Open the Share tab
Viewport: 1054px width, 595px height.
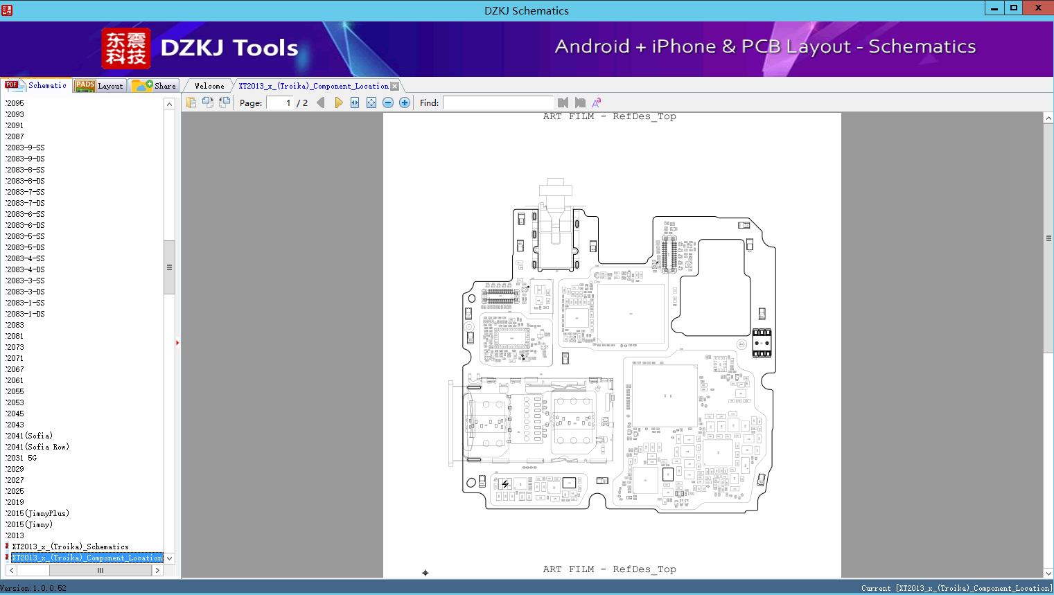click(155, 86)
